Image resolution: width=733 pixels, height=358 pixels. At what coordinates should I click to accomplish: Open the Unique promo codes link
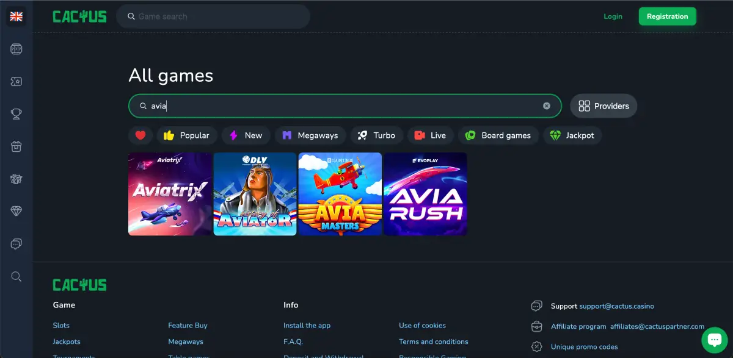(x=584, y=347)
